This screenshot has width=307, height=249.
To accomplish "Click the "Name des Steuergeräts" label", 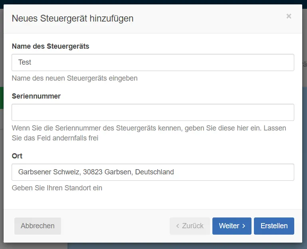I will point(51,46).
